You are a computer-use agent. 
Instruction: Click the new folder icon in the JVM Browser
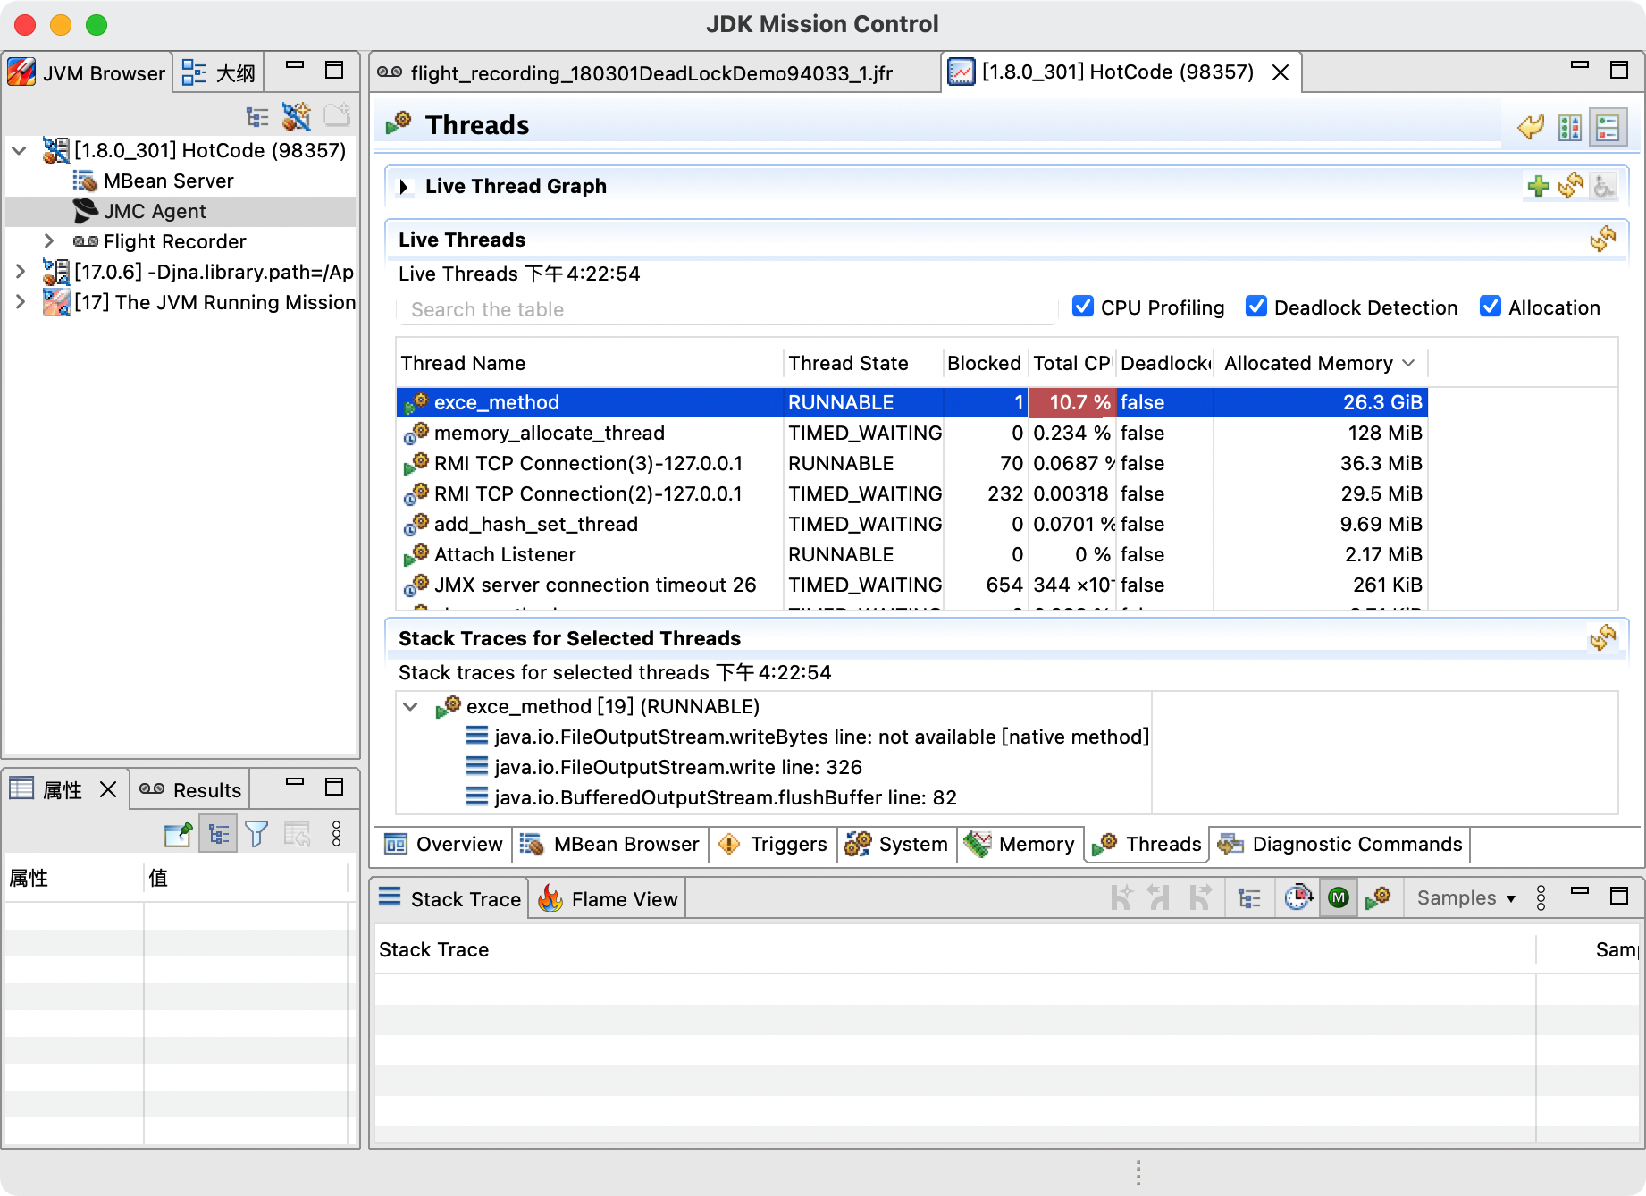tap(337, 116)
